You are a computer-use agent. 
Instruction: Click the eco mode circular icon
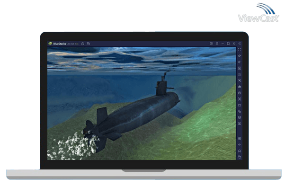(x=240, y=124)
